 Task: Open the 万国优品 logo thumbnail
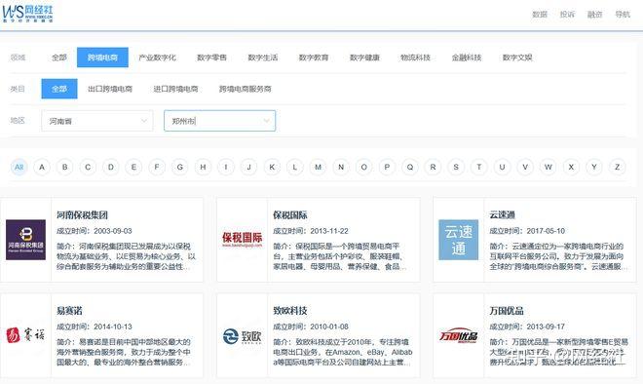(x=459, y=335)
